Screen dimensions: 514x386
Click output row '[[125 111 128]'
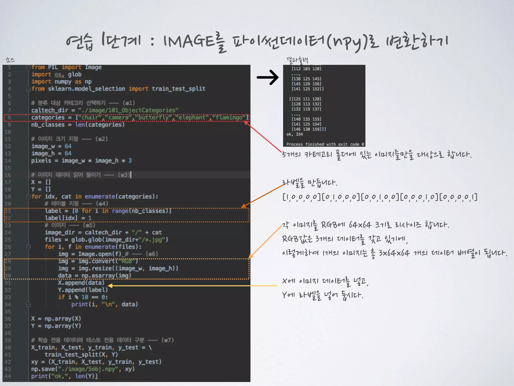(x=305, y=99)
